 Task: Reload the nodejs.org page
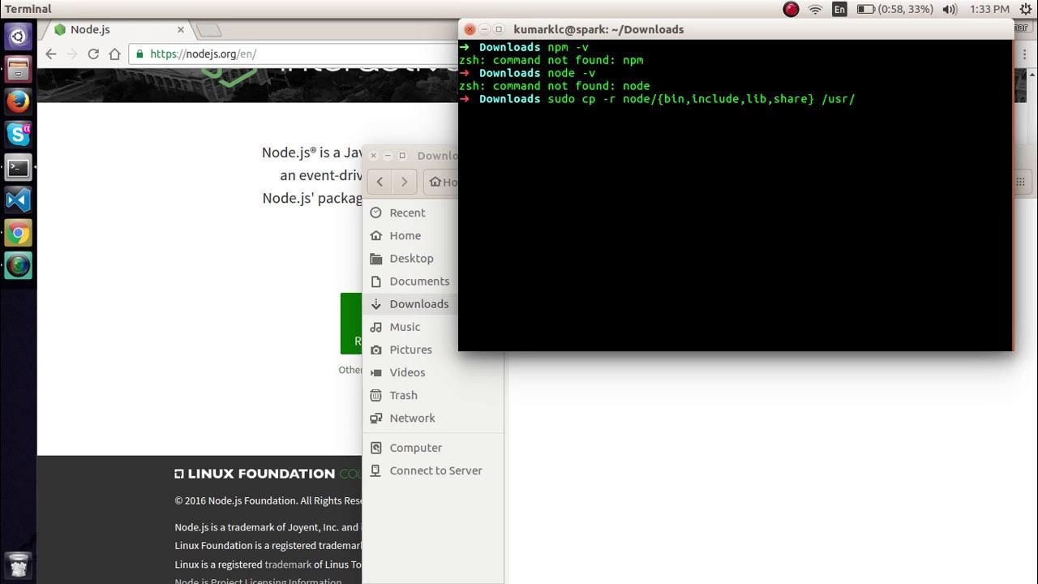93,54
